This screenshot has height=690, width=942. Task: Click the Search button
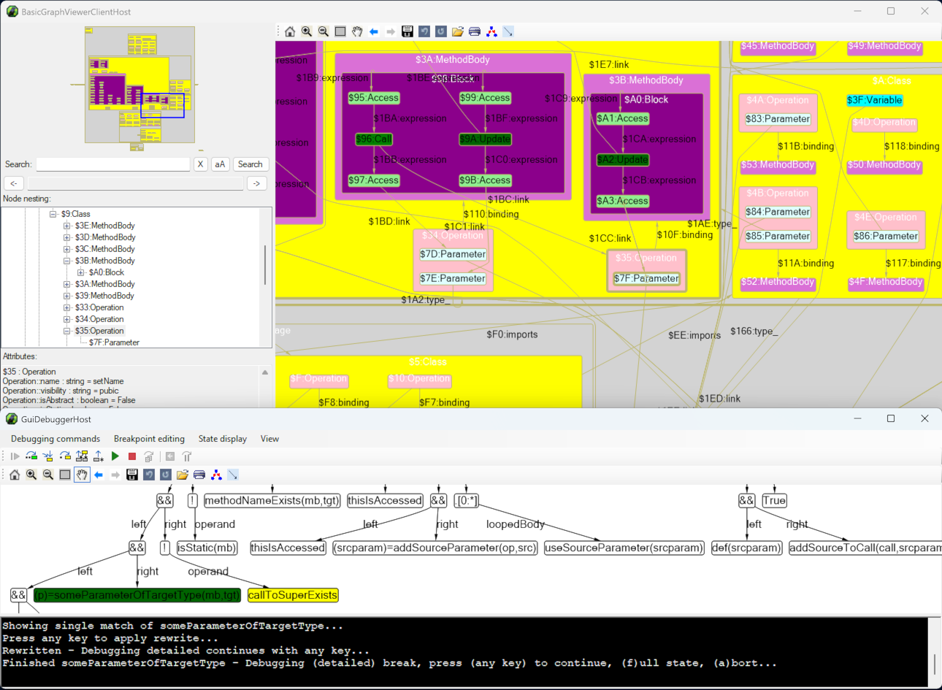250,164
